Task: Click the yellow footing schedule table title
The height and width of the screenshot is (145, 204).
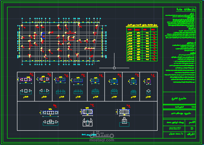Action: (x=142, y=25)
